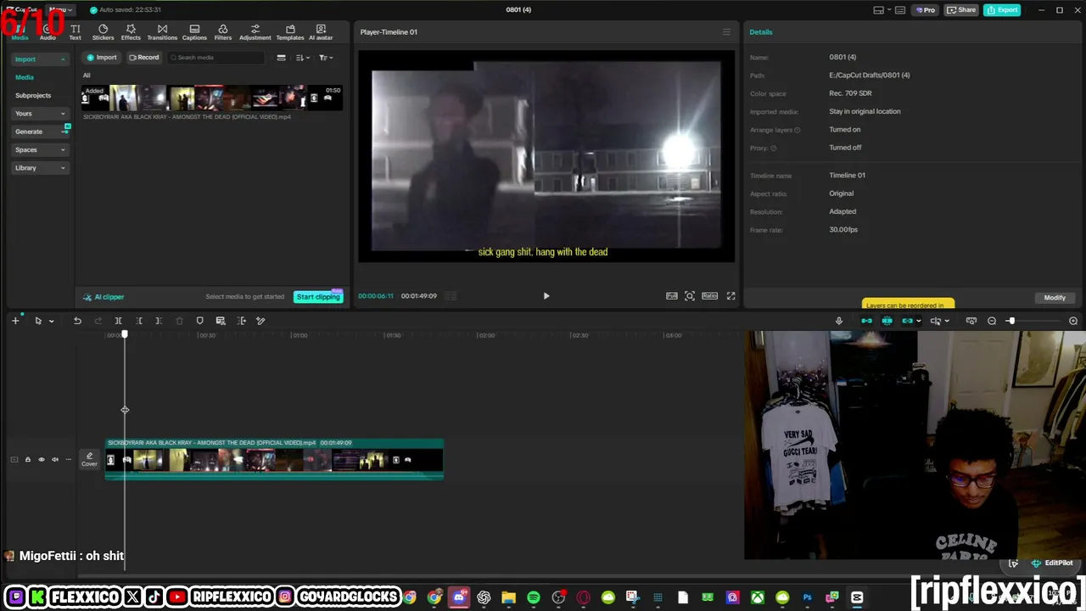
Task: Switch media view layout
Action: [281, 58]
